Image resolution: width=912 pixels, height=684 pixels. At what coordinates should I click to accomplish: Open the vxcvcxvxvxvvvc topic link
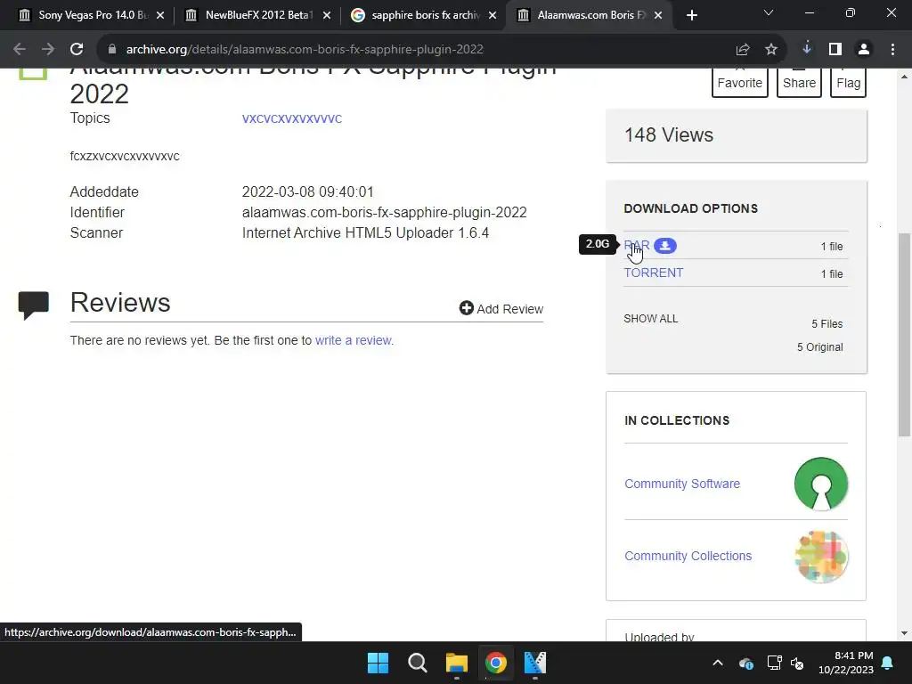point(292,118)
